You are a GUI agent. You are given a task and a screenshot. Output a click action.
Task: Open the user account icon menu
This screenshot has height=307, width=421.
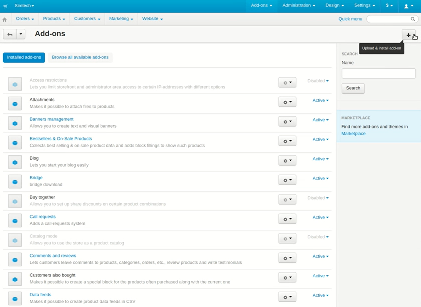tap(408, 6)
